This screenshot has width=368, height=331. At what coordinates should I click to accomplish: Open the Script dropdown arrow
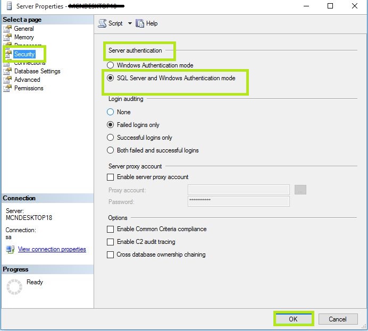pos(130,23)
